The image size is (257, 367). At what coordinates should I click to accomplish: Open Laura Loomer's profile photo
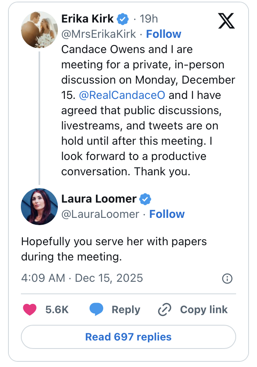pos(39,207)
